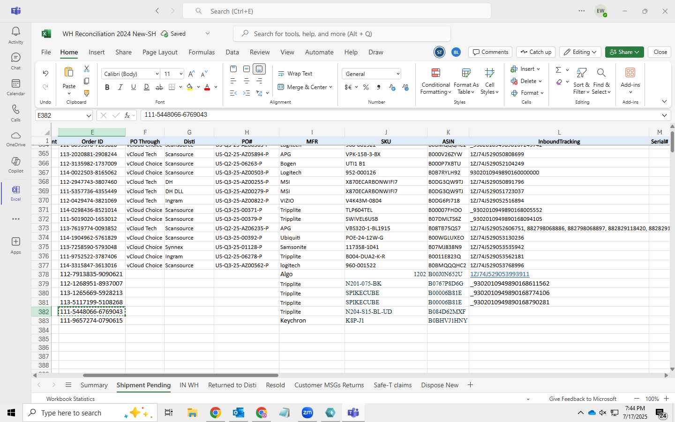Click the Catch up button
The width and height of the screenshot is (675, 422).
[x=536, y=52]
